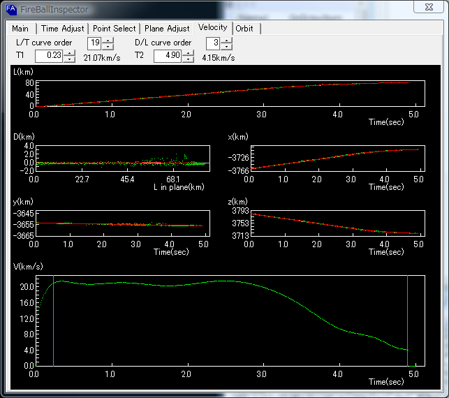This screenshot has height=398, width=449.
Task: Switch to the Main tab
Action: coord(21,29)
